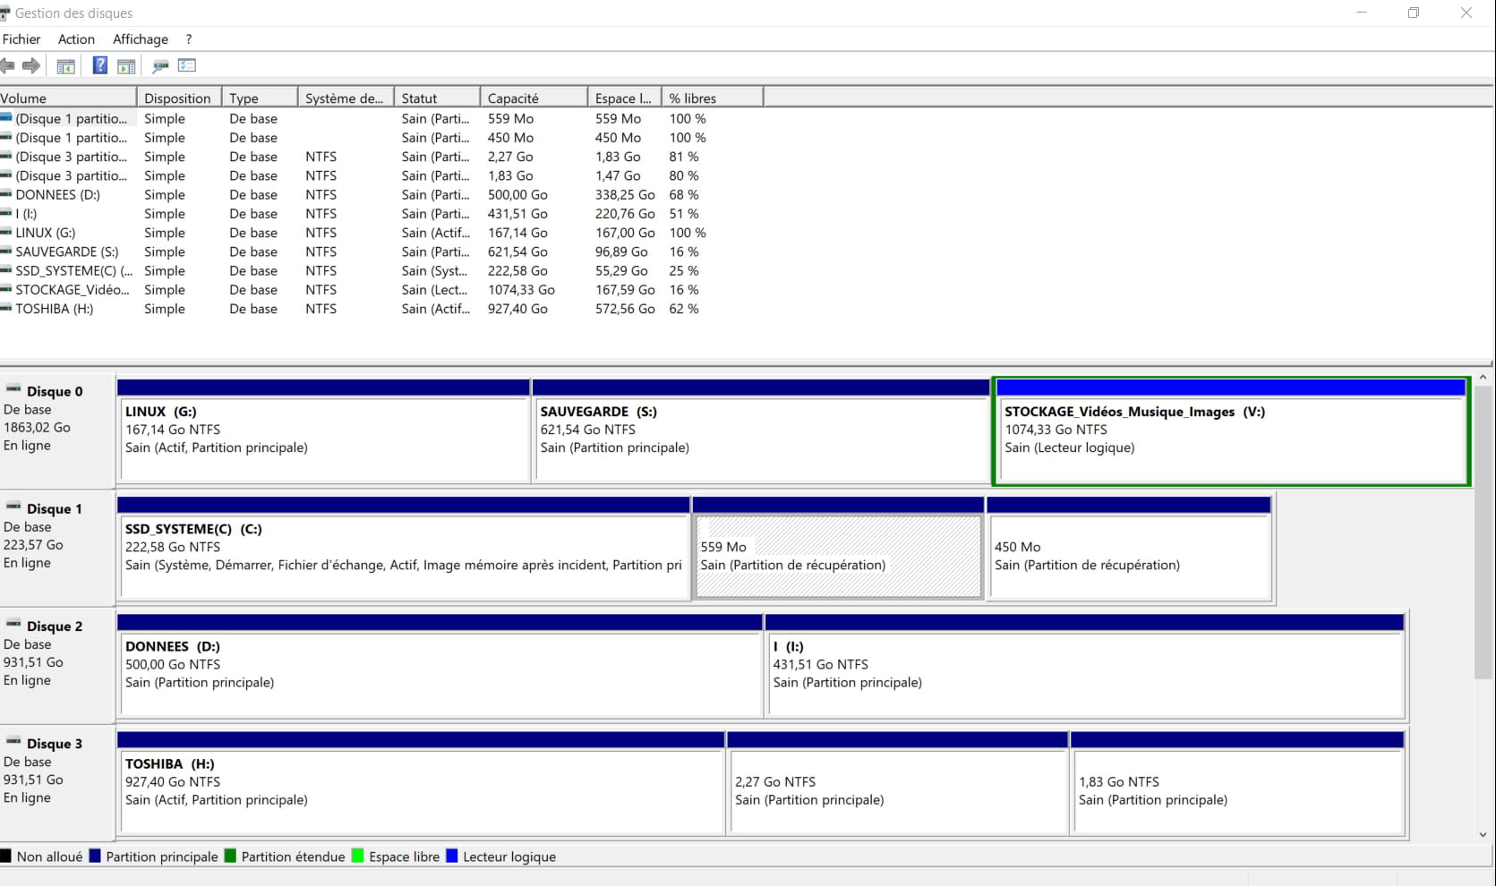
Task: Select the Disque 0 disk label icon
Action: pyautogui.click(x=13, y=390)
